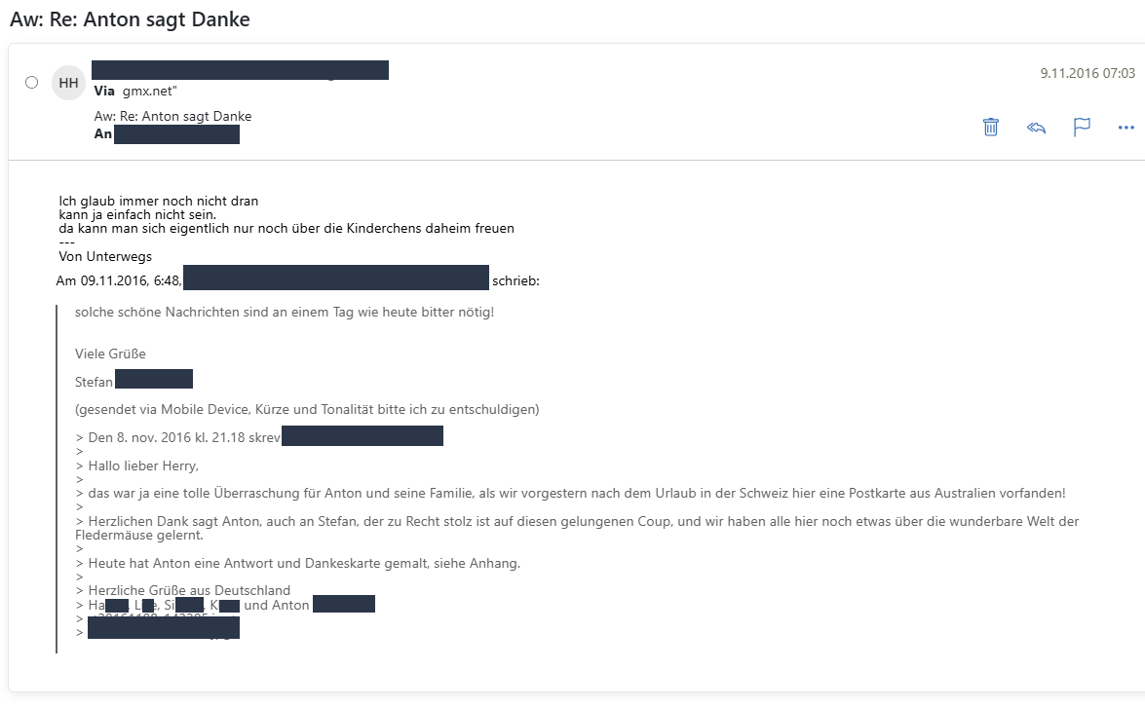Click the redacted sender name in header
Image resolution: width=1145 pixels, height=707 pixels.
[x=241, y=70]
